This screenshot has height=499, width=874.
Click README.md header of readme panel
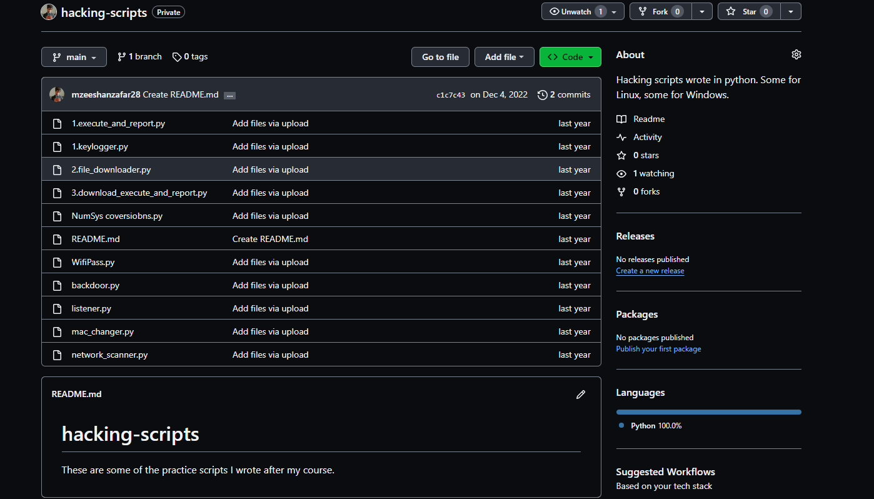(x=76, y=394)
